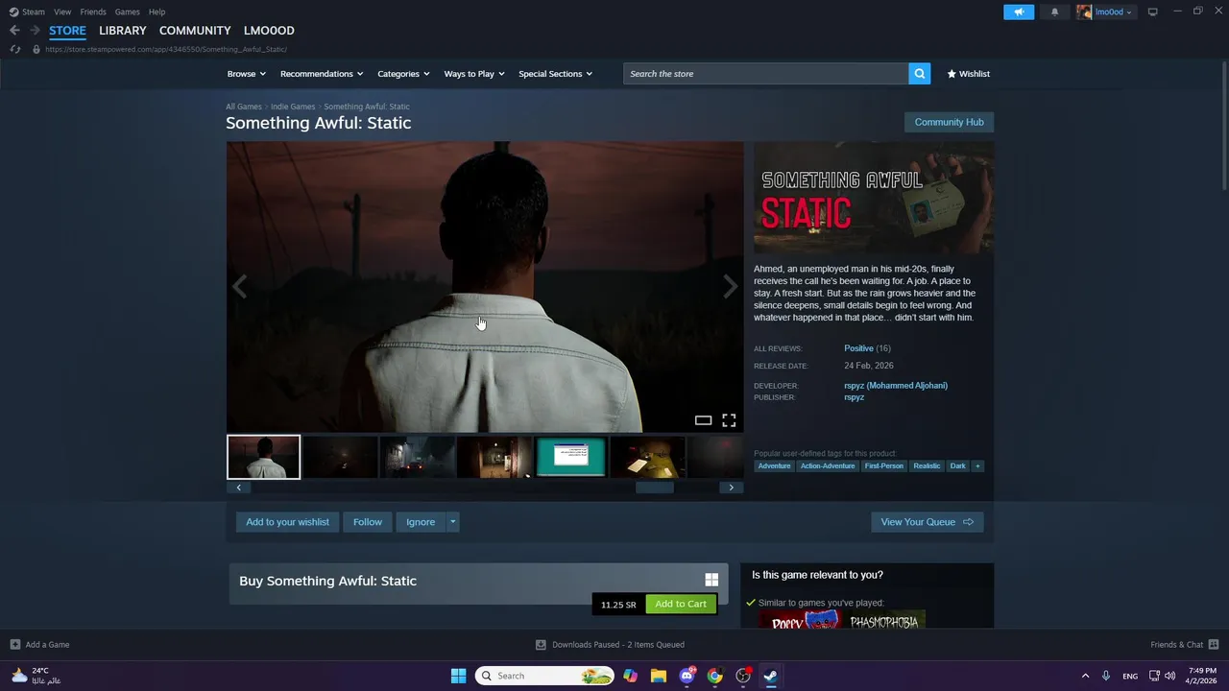Open the lmo0od account dropdown
This screenshot has height=691, width=1229.
1105,12
